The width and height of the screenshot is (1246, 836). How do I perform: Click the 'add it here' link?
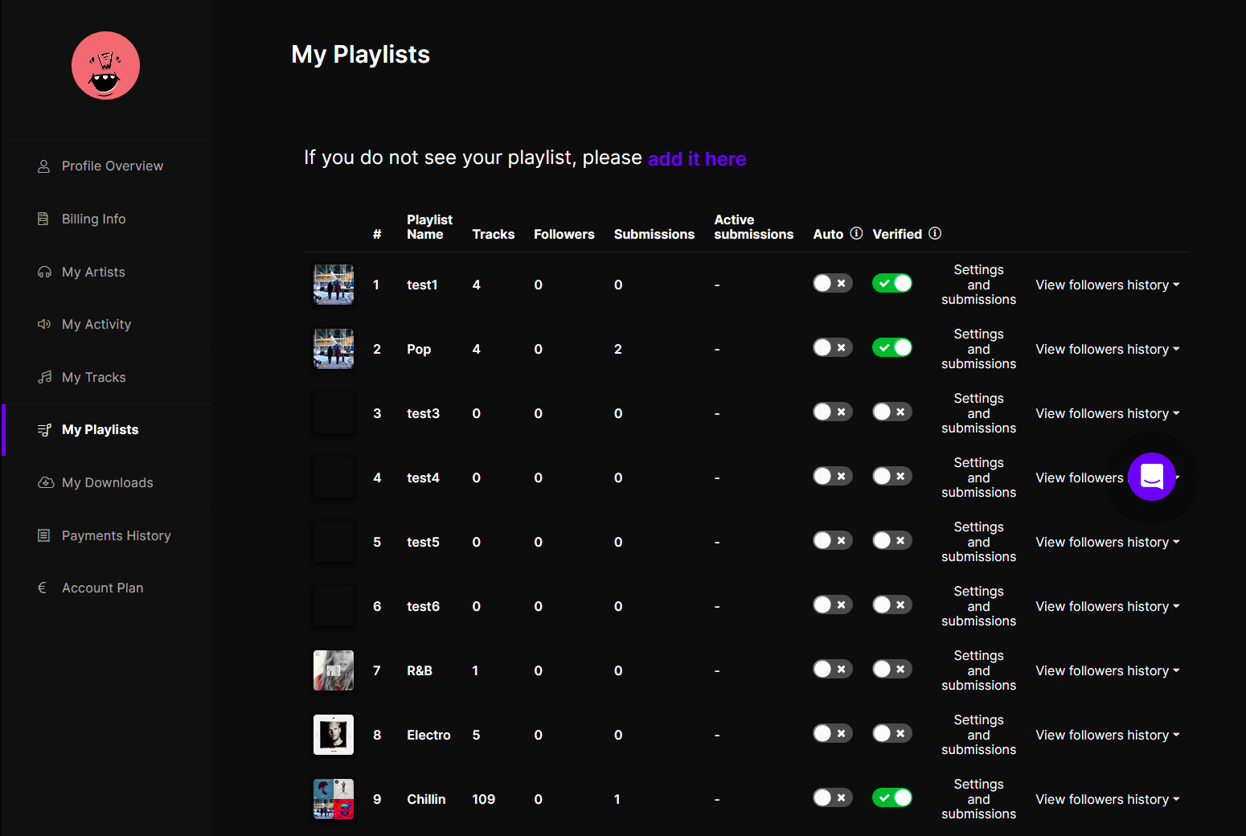[x=697, y=158]
